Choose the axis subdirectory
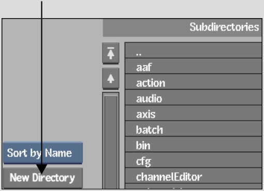264x191 pixels. pyautogui.click(x=194, y=113)
